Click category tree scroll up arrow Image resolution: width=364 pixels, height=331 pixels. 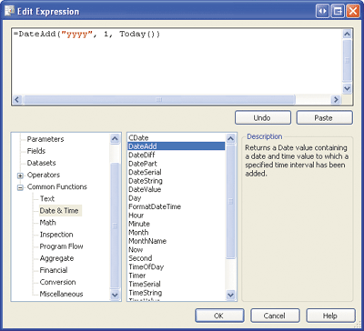click(115, 139)
